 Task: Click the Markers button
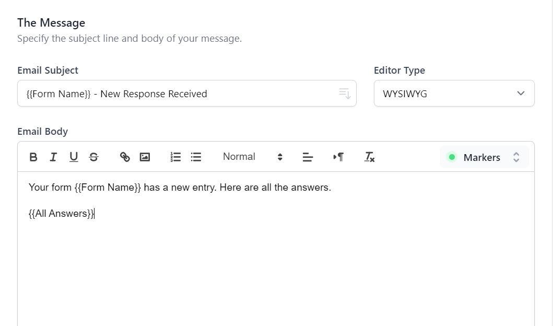point(481,157)
